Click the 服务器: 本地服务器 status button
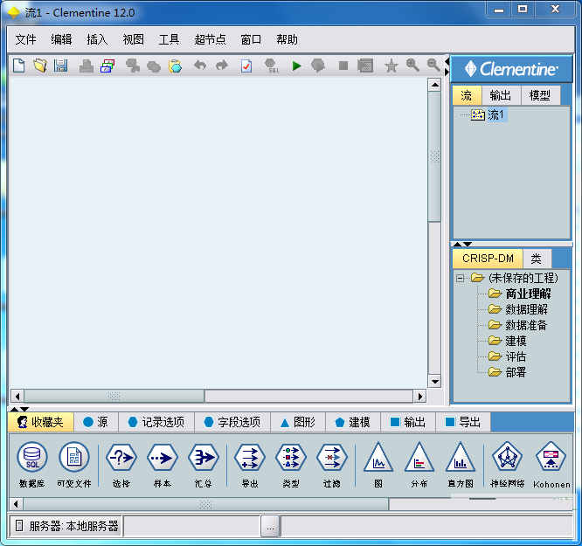This screenshot has width=582, height=546. pos(66,526)
